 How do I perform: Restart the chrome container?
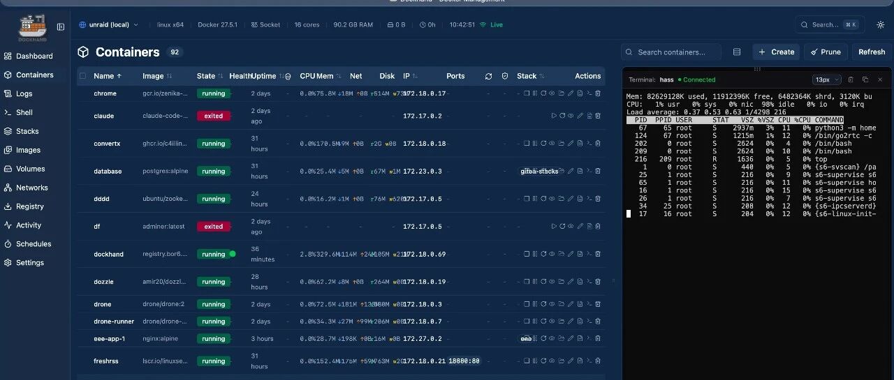click(x=543, y=93)
